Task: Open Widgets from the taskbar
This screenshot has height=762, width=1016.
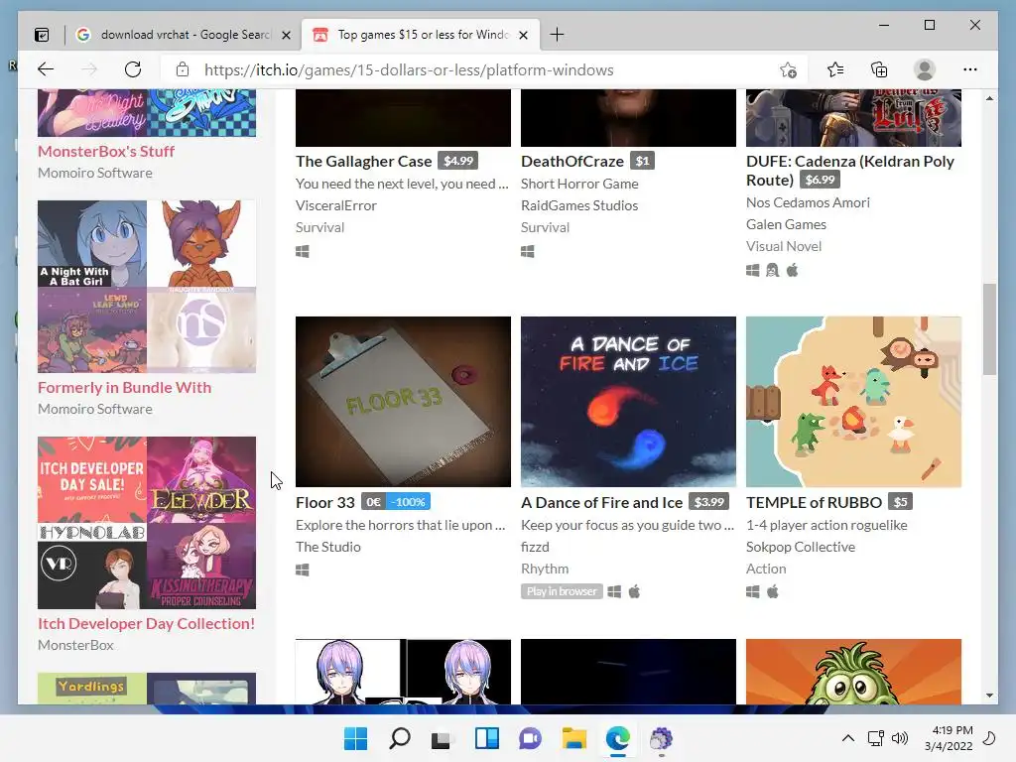Action: click(x=486, y=738)
